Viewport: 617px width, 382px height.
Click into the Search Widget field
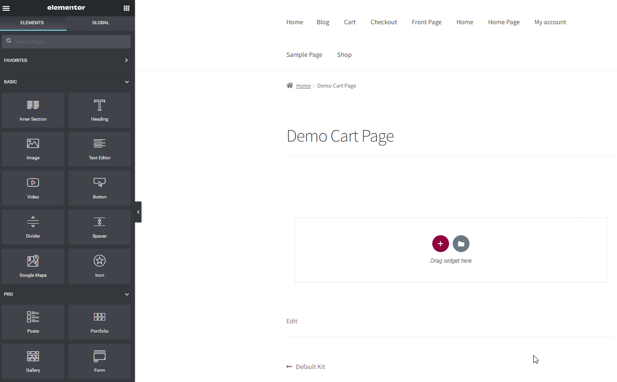point(66,41)
